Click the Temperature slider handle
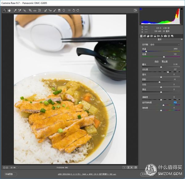This screenshot has width=185, height=179. (x=146, y=51)
